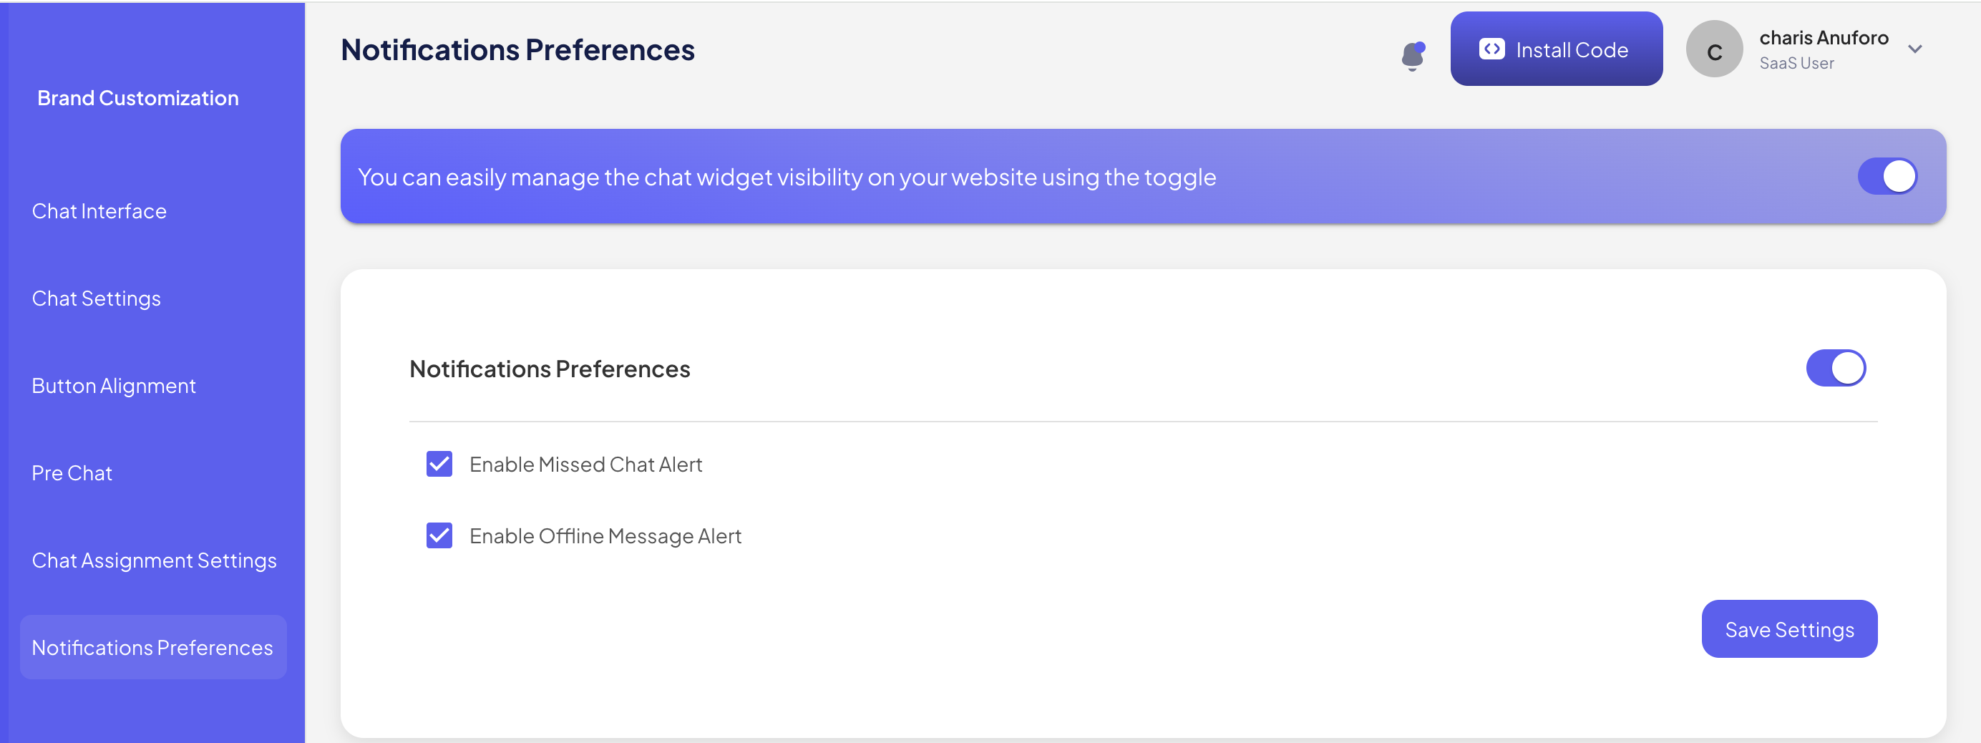Click the "Enable Offline Message Alert" label text
Viewport: 1981px width, 743px height.
pyautogui.click(x=605, y=536)
